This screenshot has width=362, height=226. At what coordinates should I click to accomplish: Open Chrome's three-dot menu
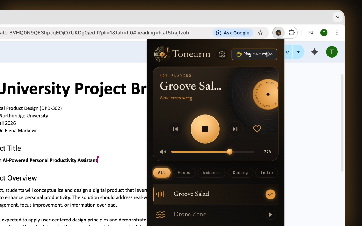click(x=337, y=33)
